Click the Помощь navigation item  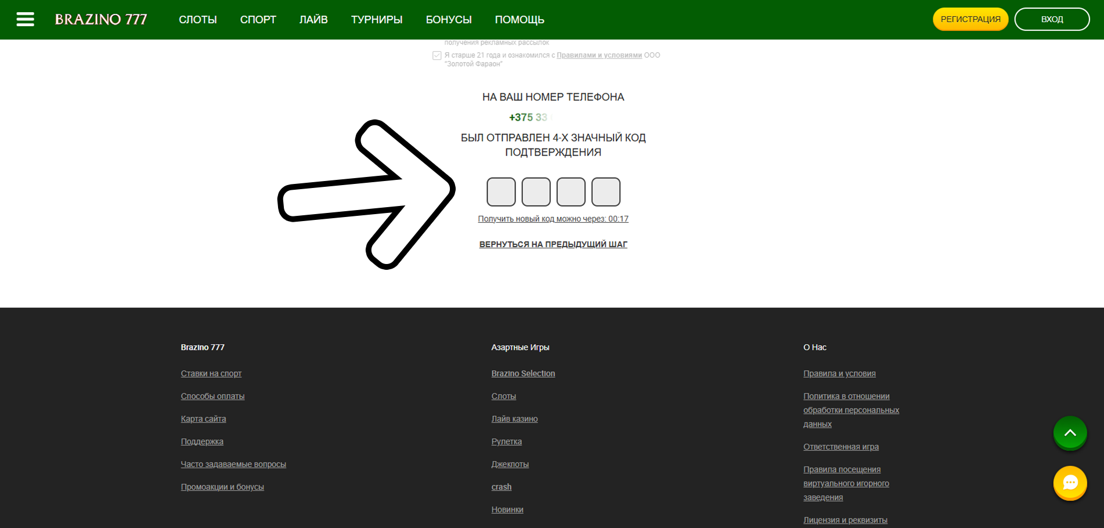519,20
